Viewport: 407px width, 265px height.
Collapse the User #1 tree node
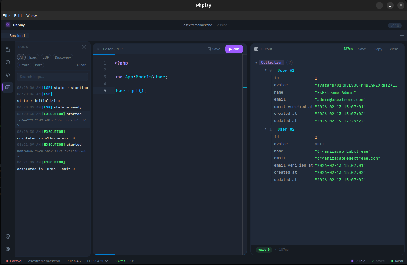tap(266, 70)
